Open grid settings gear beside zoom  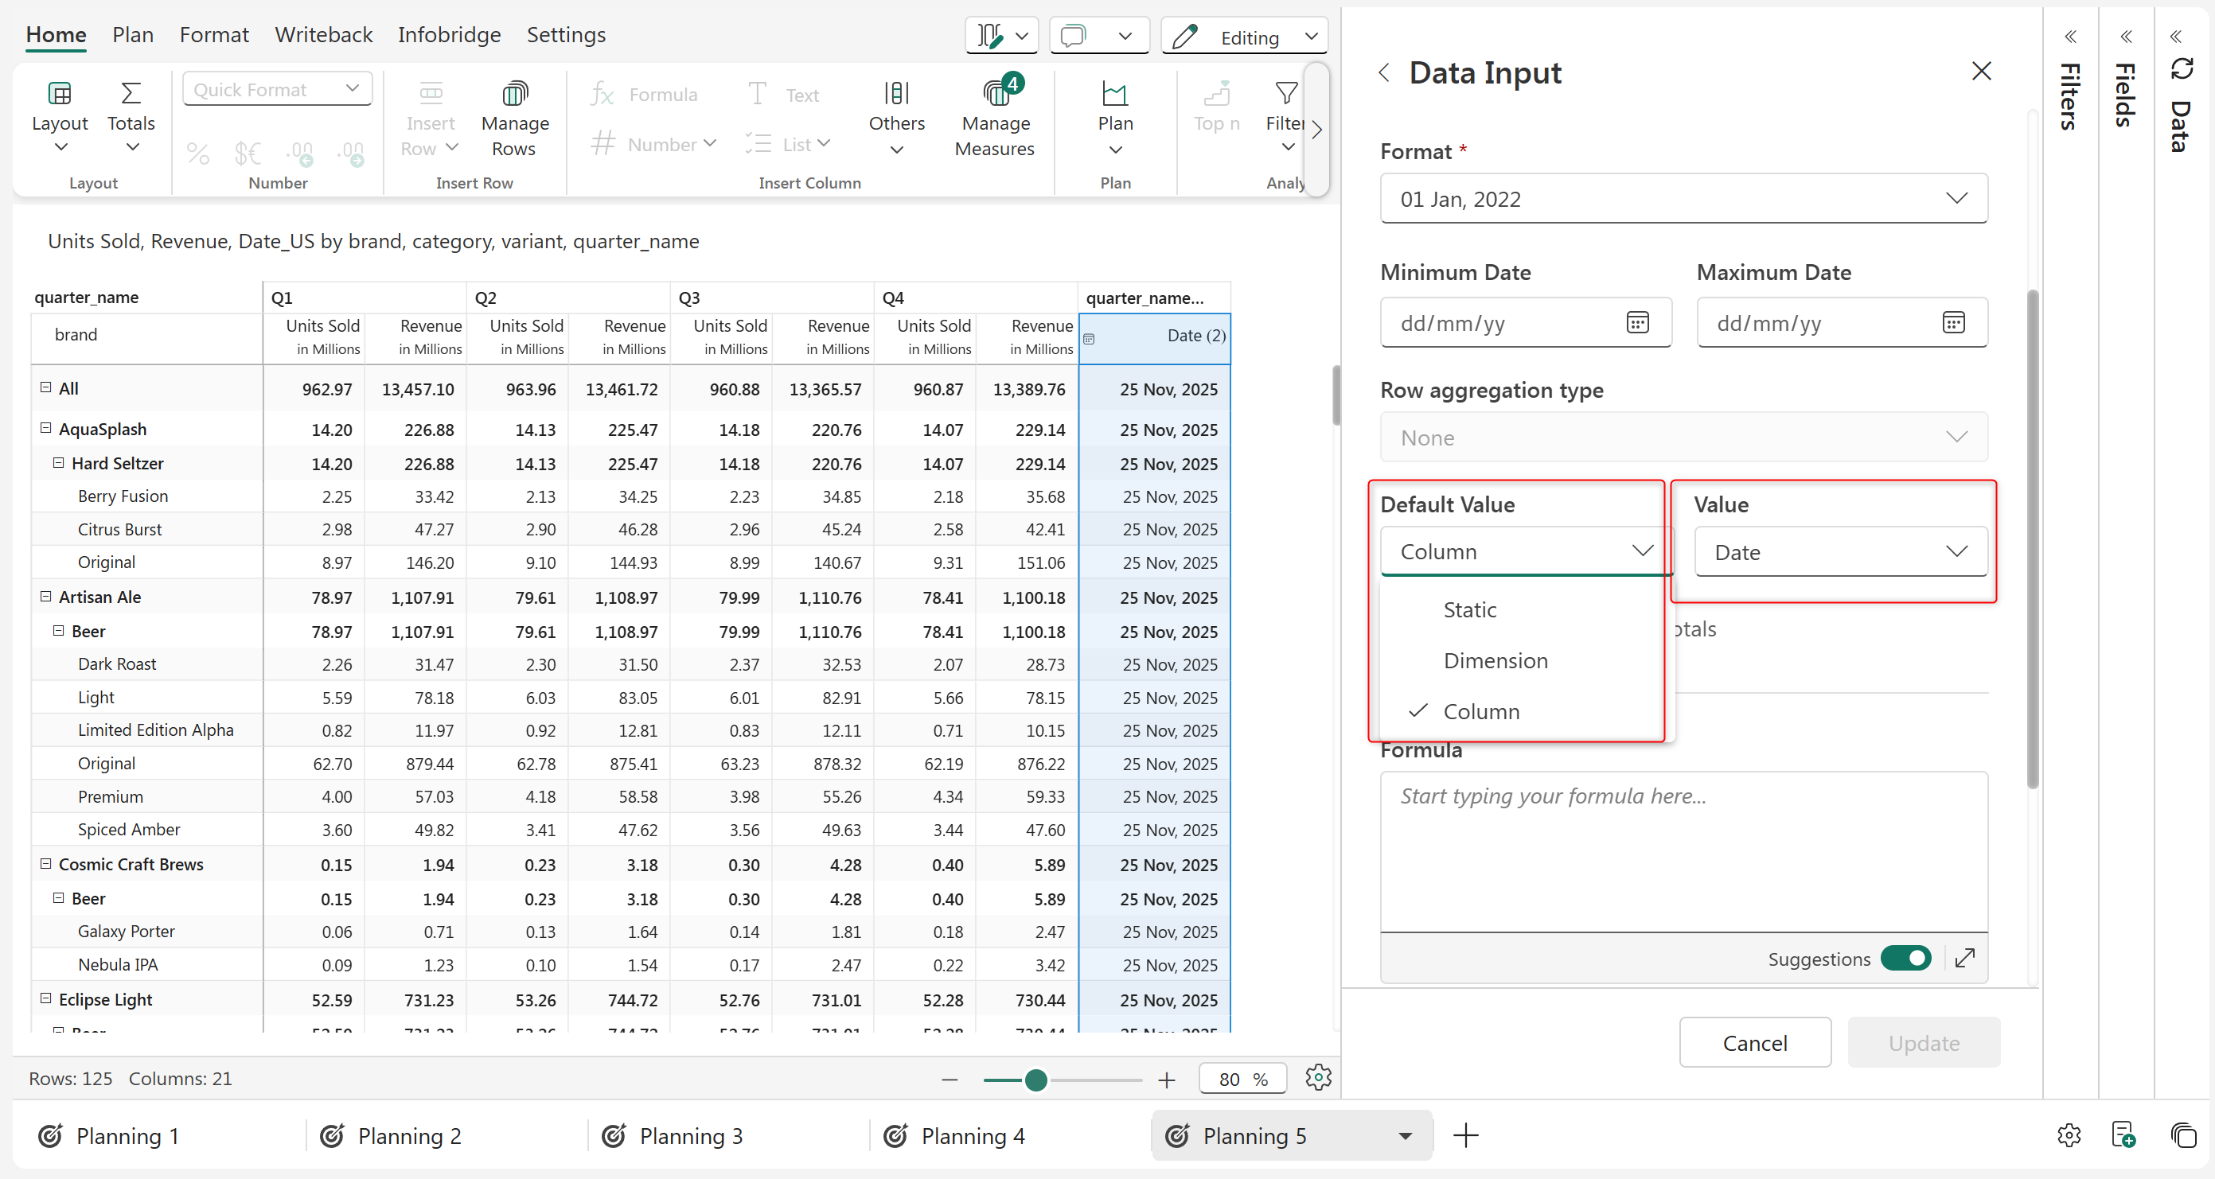[1317, 1078]
